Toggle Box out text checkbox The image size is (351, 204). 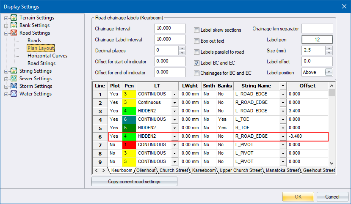point(197,41)
